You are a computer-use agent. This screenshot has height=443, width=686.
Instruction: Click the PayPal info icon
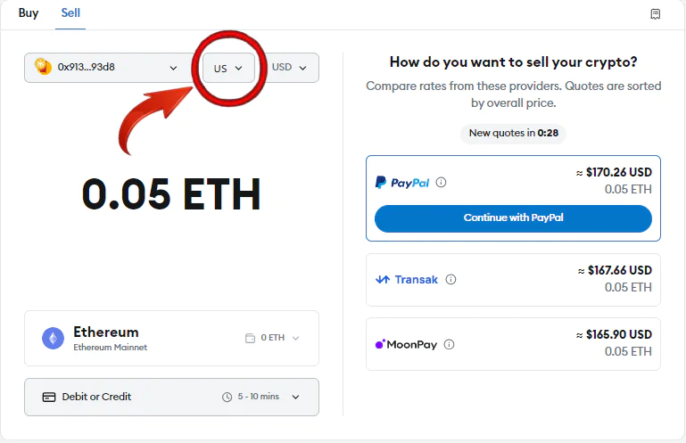(441, 182)
